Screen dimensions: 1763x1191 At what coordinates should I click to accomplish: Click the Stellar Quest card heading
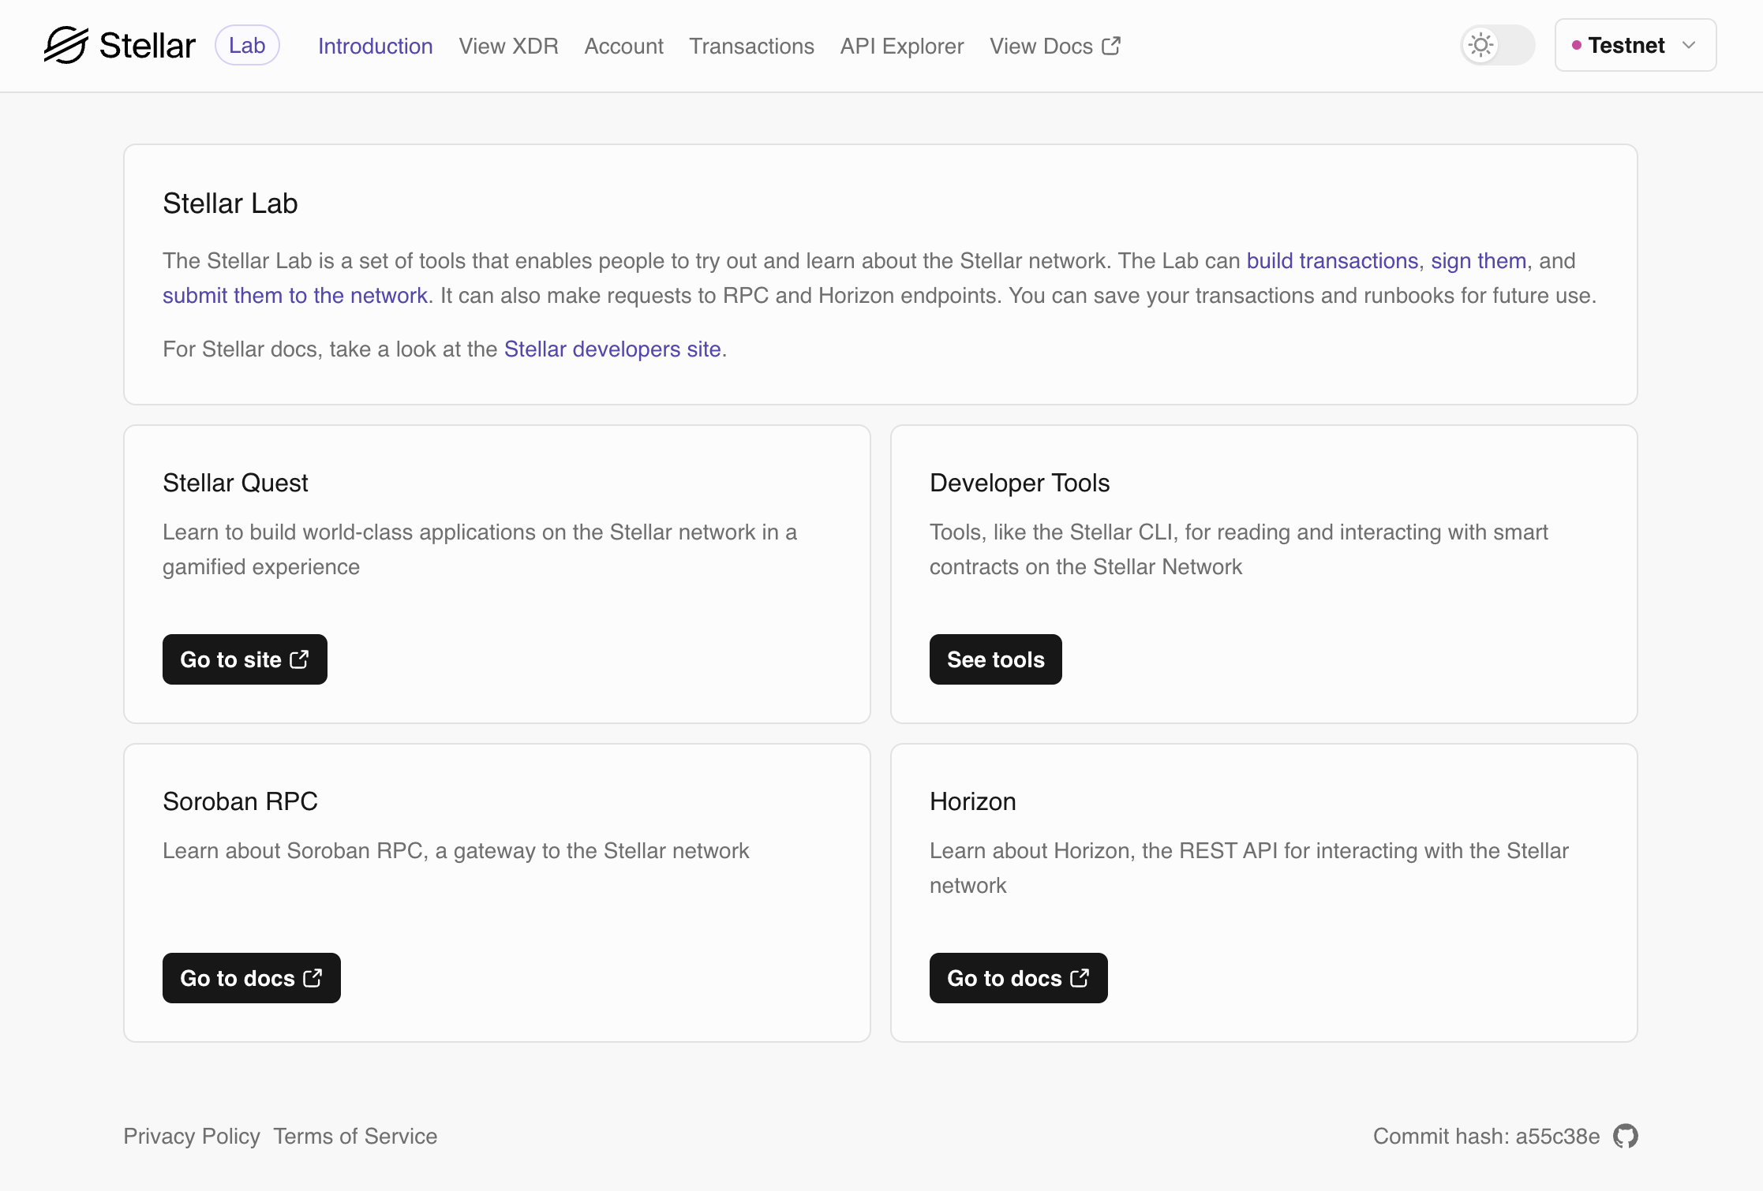(x=235, y=483)
